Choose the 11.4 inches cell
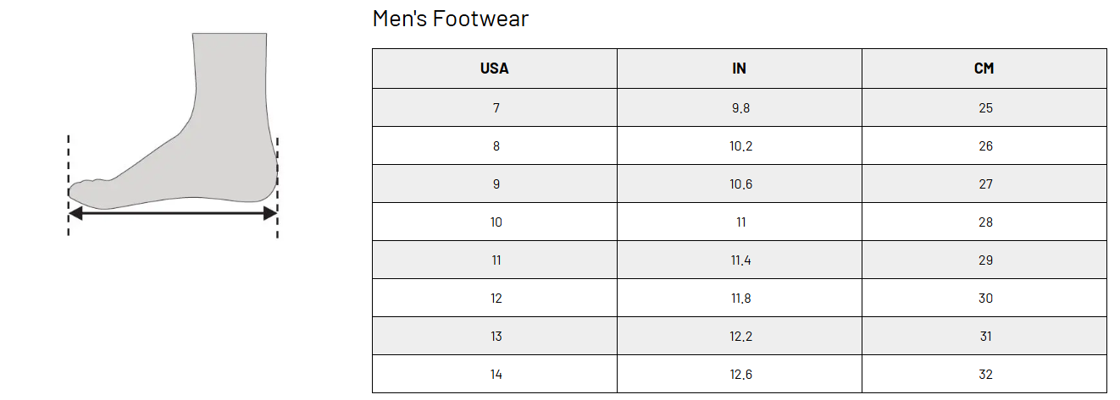Viewport: 1120px width, 400px height. [x=740, y=260]
